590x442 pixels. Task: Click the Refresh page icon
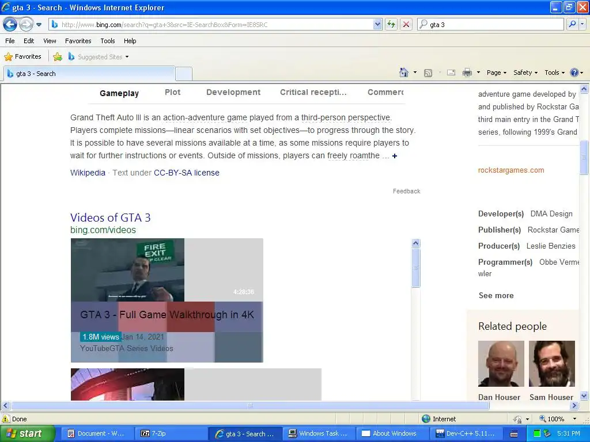(391, 25)
